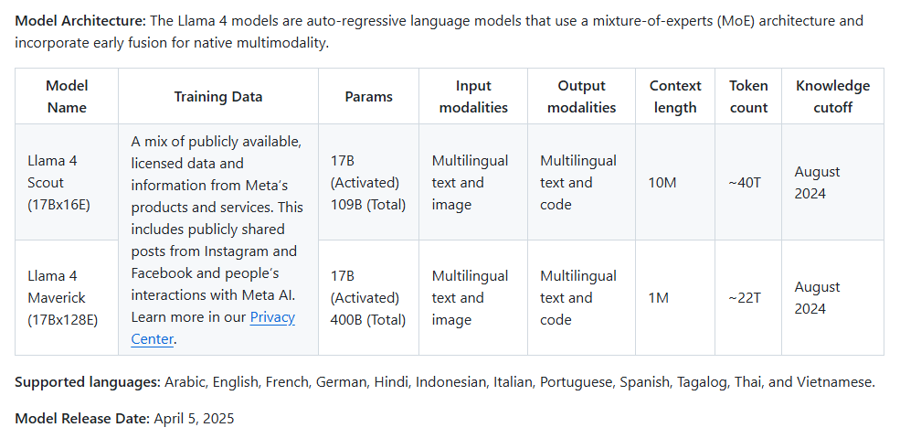Viewport: 900px width, 438px height.
Task: Open the Privacy Center link
Action: [271, 317]
